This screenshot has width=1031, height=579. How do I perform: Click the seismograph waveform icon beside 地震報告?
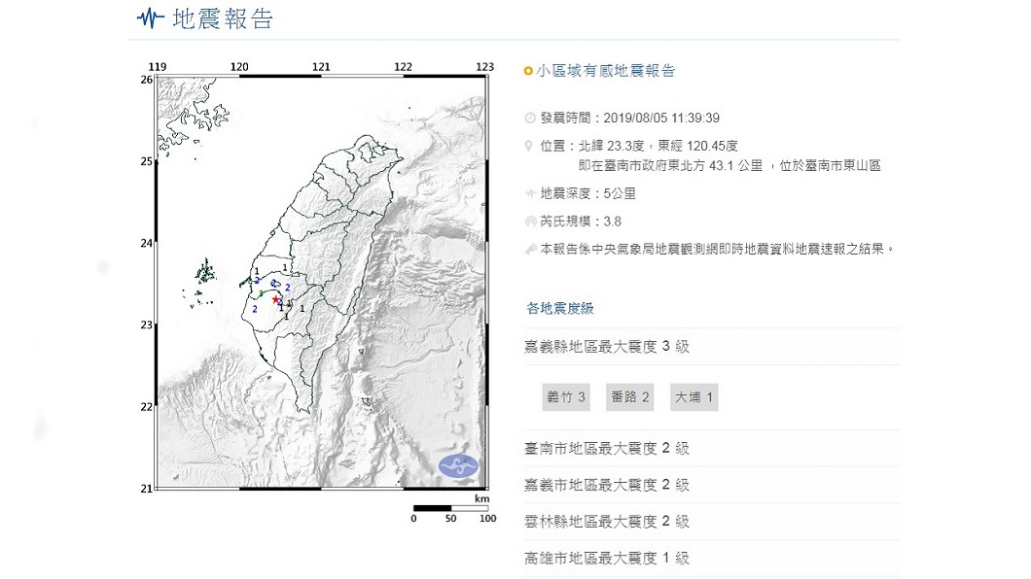point(150,18)
